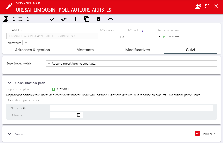Click the Délivré le date field
Screen dimensions: 223x143
click(67, 115)
